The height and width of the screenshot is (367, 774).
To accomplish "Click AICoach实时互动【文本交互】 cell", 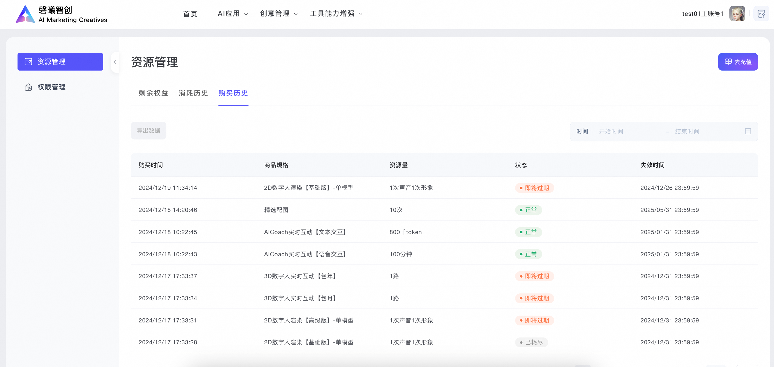I will [x=305, y=232].
